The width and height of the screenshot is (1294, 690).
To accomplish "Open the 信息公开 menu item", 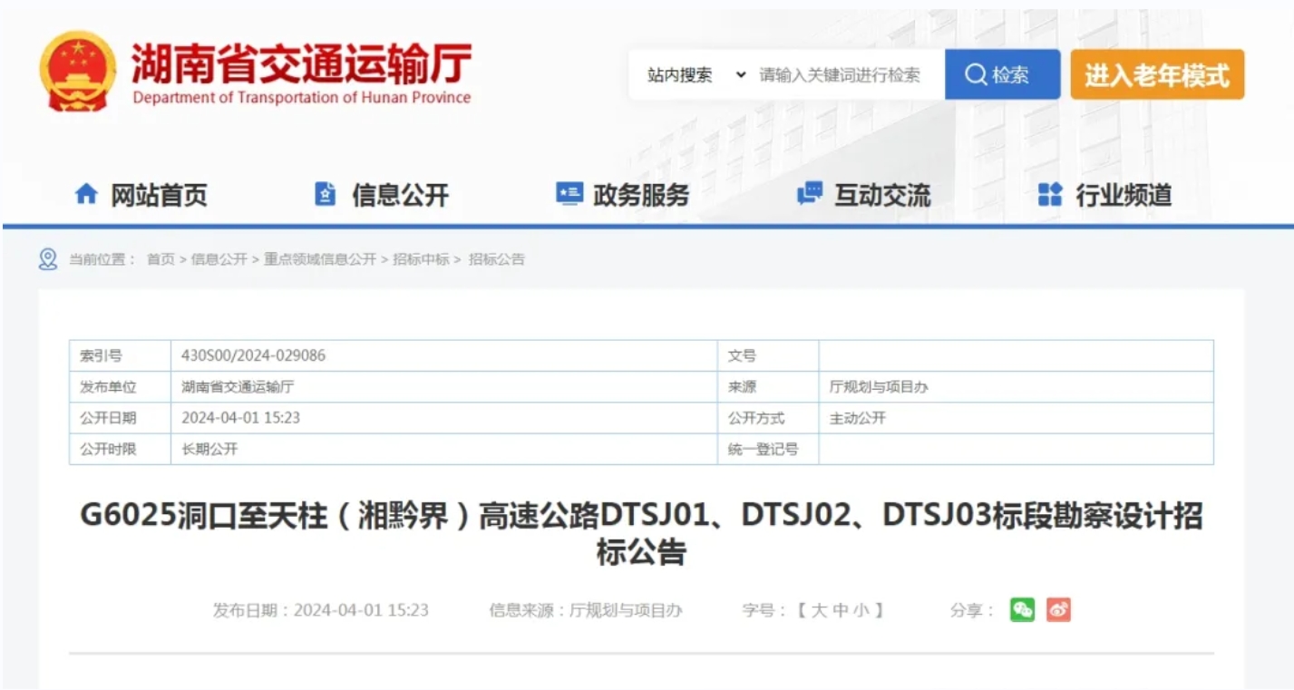I will 400,194.
